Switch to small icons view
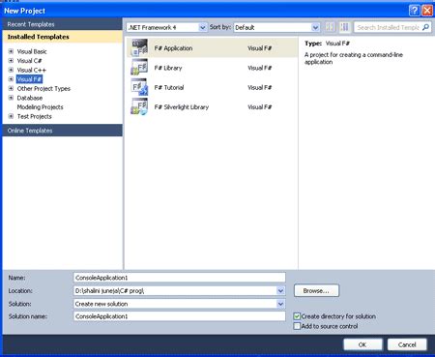The image size is (435, 357). (330, 27)
